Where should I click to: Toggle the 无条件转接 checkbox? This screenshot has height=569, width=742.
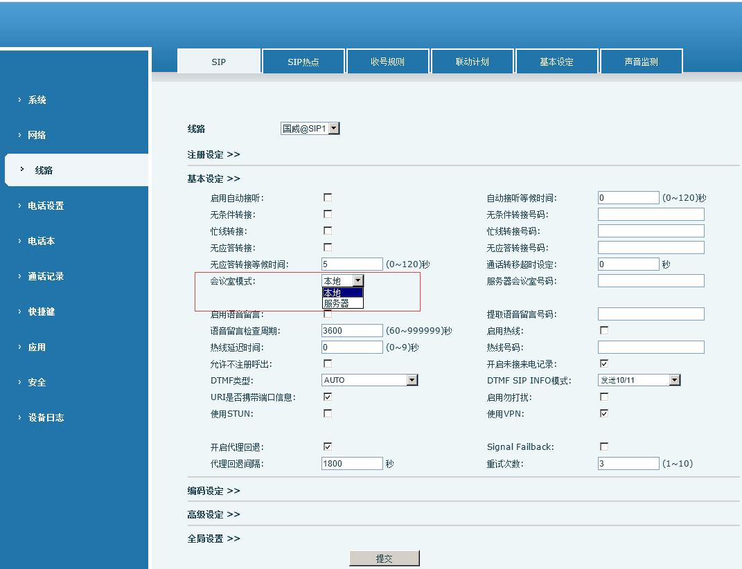coord(328,214)
